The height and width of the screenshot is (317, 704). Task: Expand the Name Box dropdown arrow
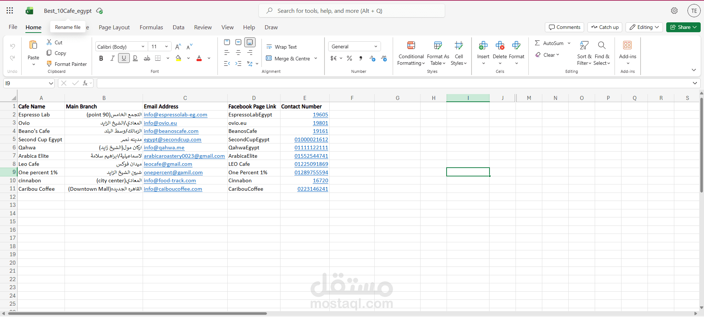coord(51,83)
